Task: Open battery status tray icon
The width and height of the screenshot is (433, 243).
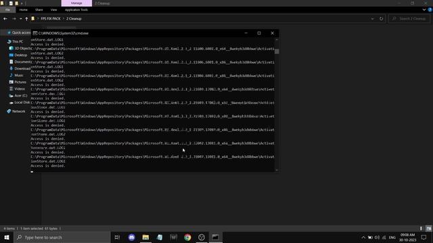Action: click(370, 238)
